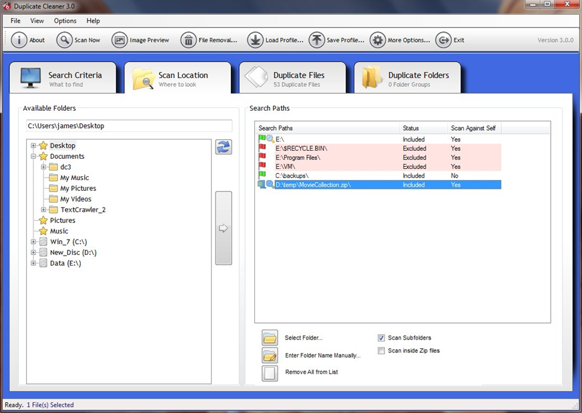
Task: Click the Select Folder... label
Action: click(304, 338)
